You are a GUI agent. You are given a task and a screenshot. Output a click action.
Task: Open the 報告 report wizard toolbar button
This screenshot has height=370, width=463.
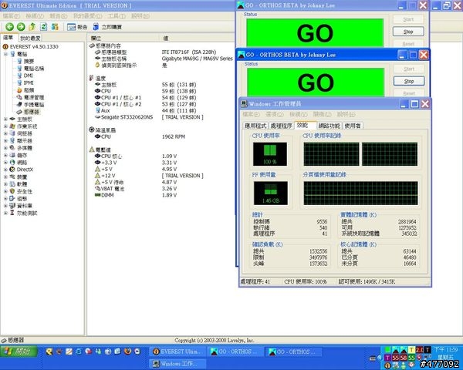(x=77, y=27)
